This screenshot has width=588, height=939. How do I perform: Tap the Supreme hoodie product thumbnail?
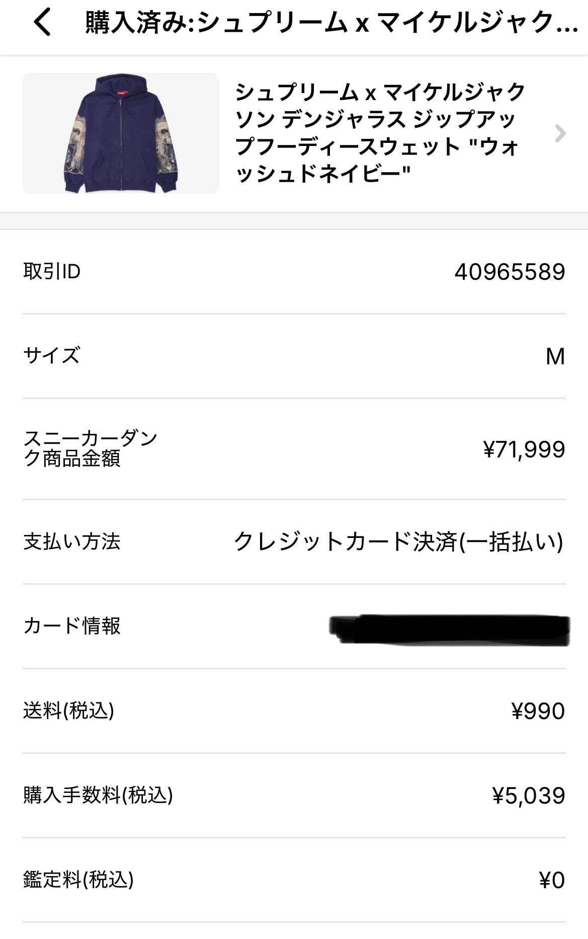tap(121, 133)
